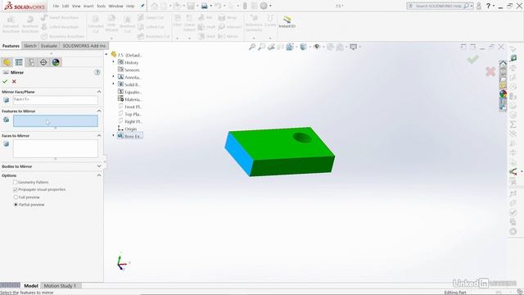Collapse the Faces to Mirror section
Viewport: 524px width, 295px height.
(99, 135)
